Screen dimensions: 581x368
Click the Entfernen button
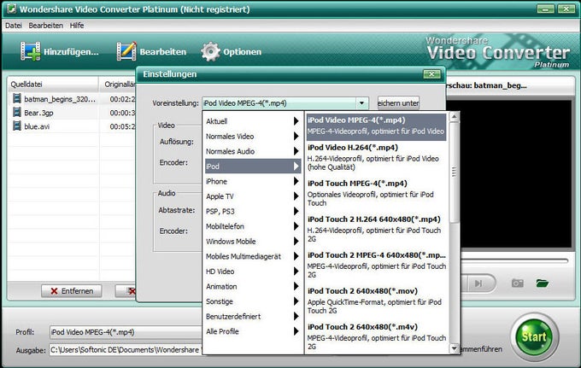[x=72, y=291]
